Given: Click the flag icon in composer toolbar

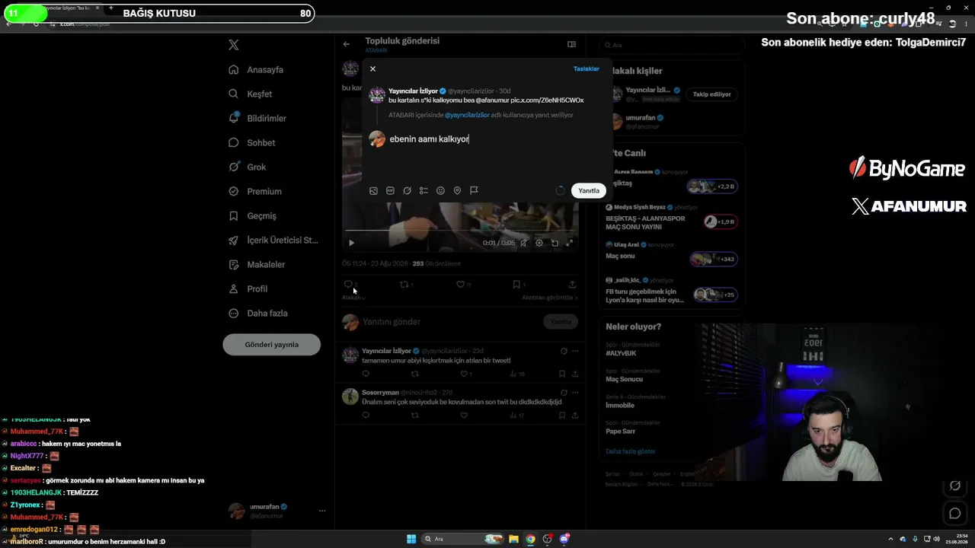Looking at the screenshot, I should pyautogui.click(x=474, y=191).
